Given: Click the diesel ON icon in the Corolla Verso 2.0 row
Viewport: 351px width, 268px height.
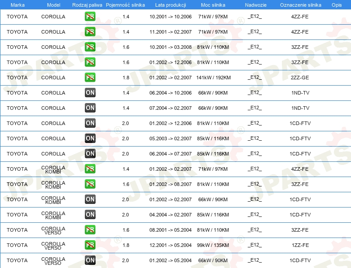Looking at the screenshot, I should tap(90, 260).
